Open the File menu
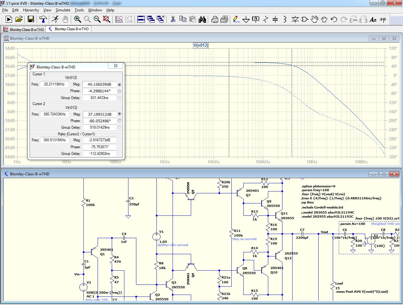 [5, 10]
